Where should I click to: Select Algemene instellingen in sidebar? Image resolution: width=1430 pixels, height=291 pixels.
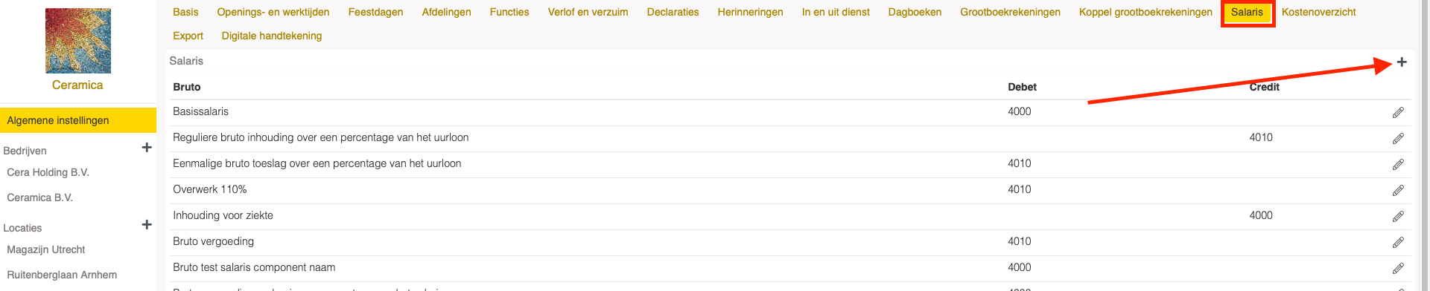78,120
